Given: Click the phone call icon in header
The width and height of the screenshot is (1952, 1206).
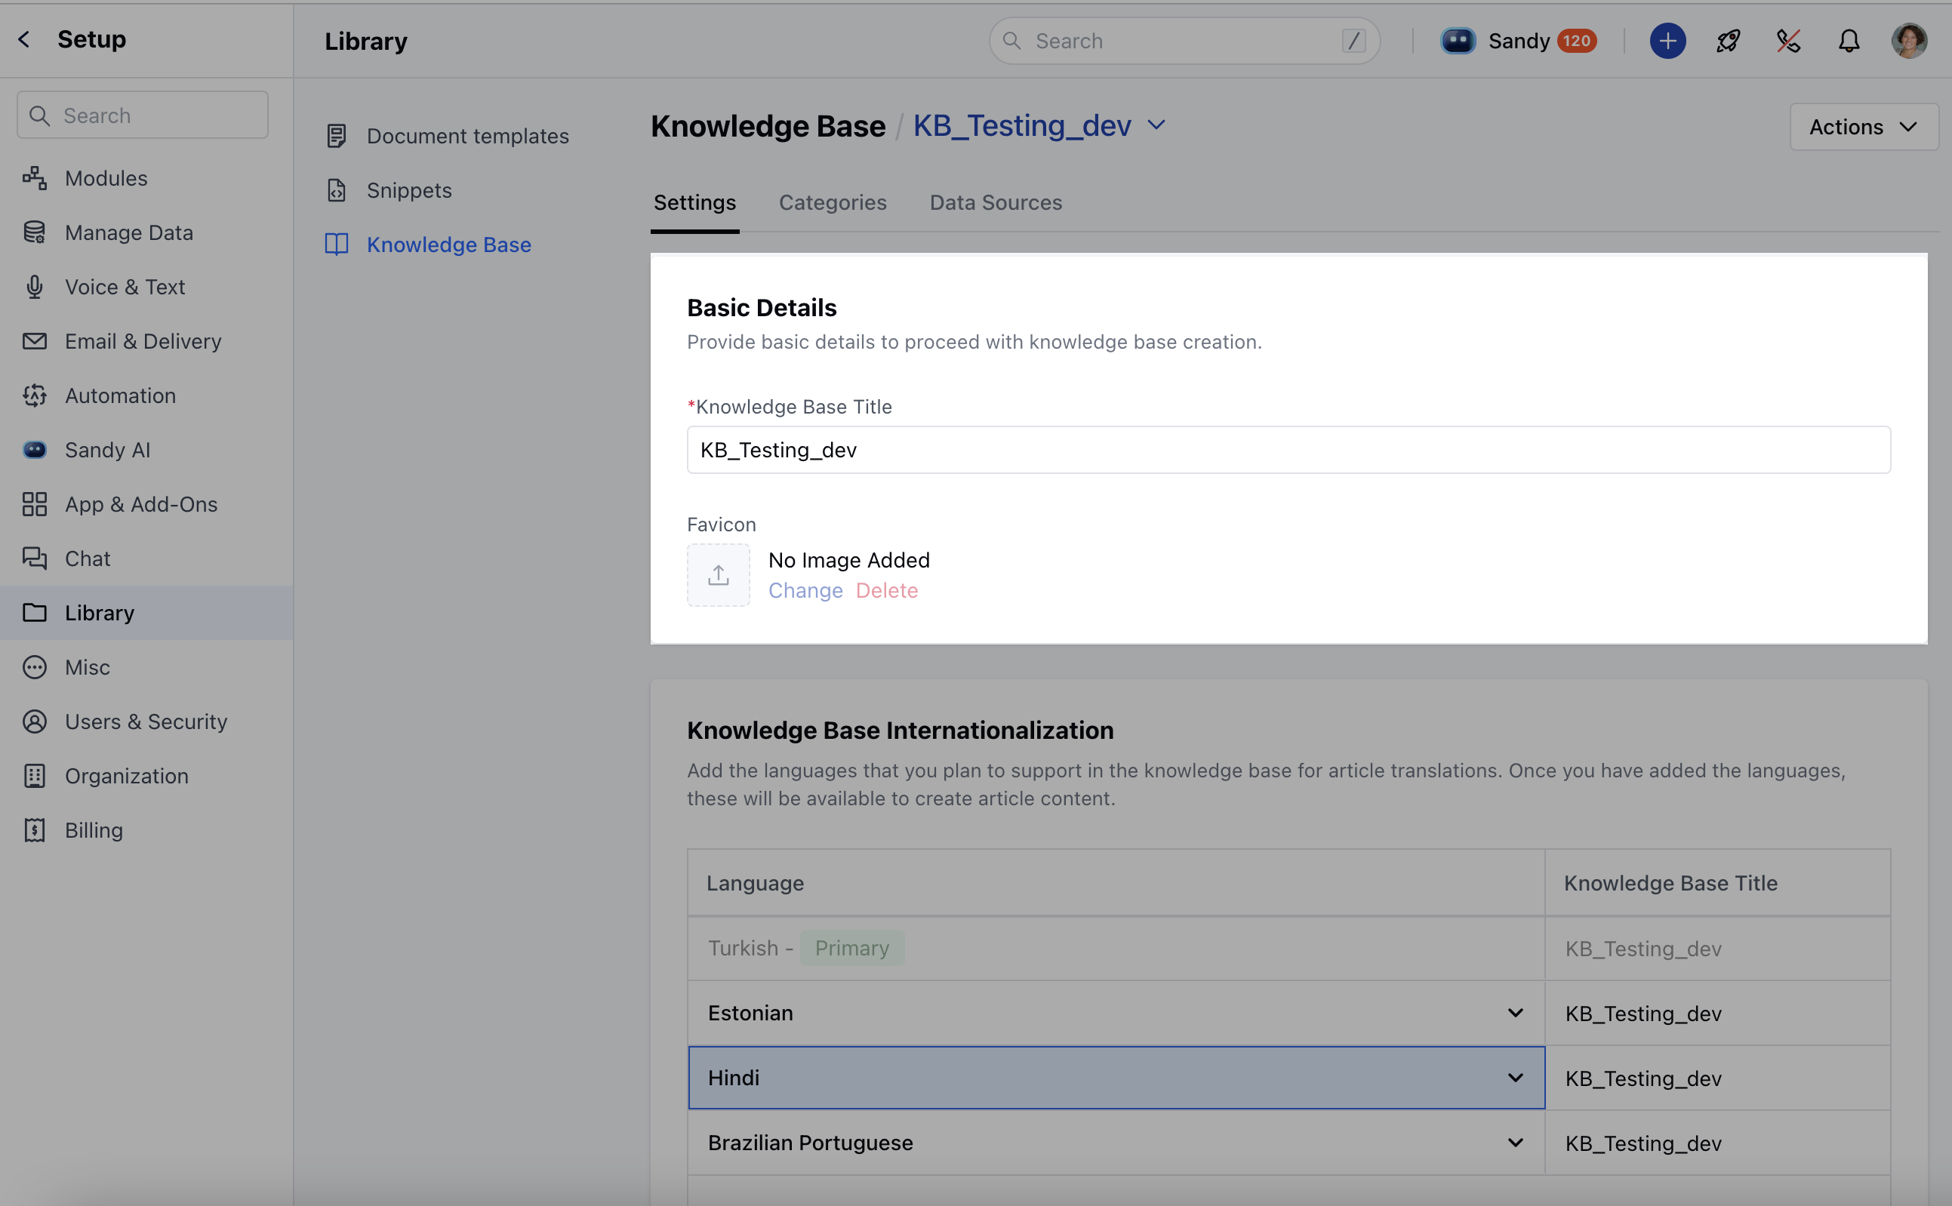Looking at the screenshot, I should [1788, 41].
